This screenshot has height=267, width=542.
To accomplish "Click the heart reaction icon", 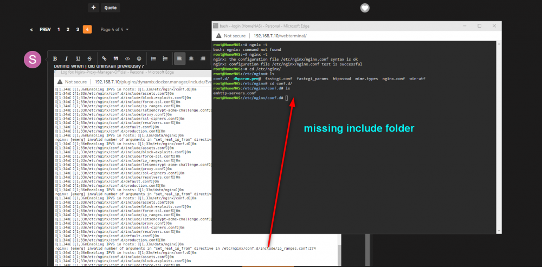I will tap(365, 8).
